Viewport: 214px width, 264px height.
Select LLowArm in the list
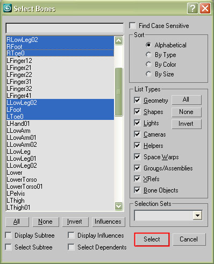pos(60,131)
